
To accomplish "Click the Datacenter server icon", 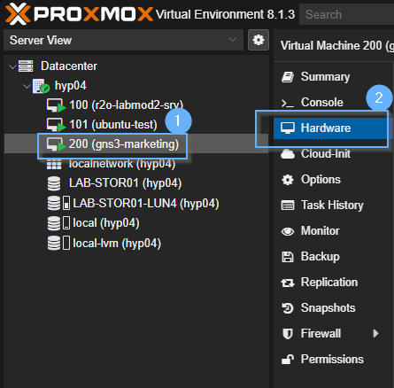I will click(x=26, y=66).
